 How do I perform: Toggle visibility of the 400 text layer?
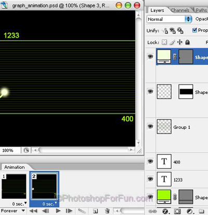[150, 161]
